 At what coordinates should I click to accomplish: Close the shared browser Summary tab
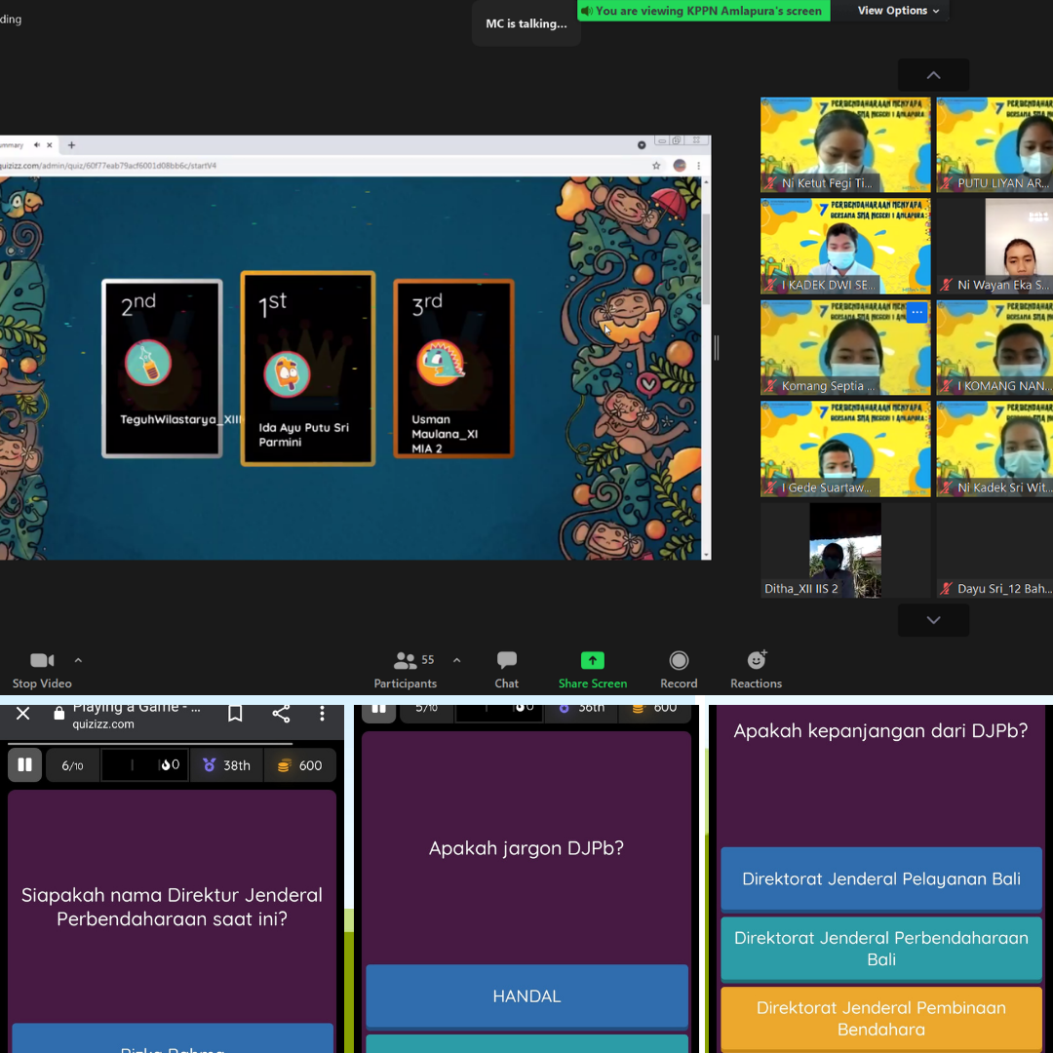(49, 145)
